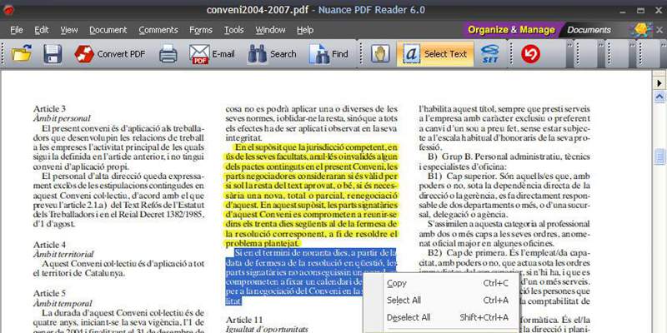This screenshot has width=667, height=333.
Task: Open the Document menu
Action: [108, 30]
